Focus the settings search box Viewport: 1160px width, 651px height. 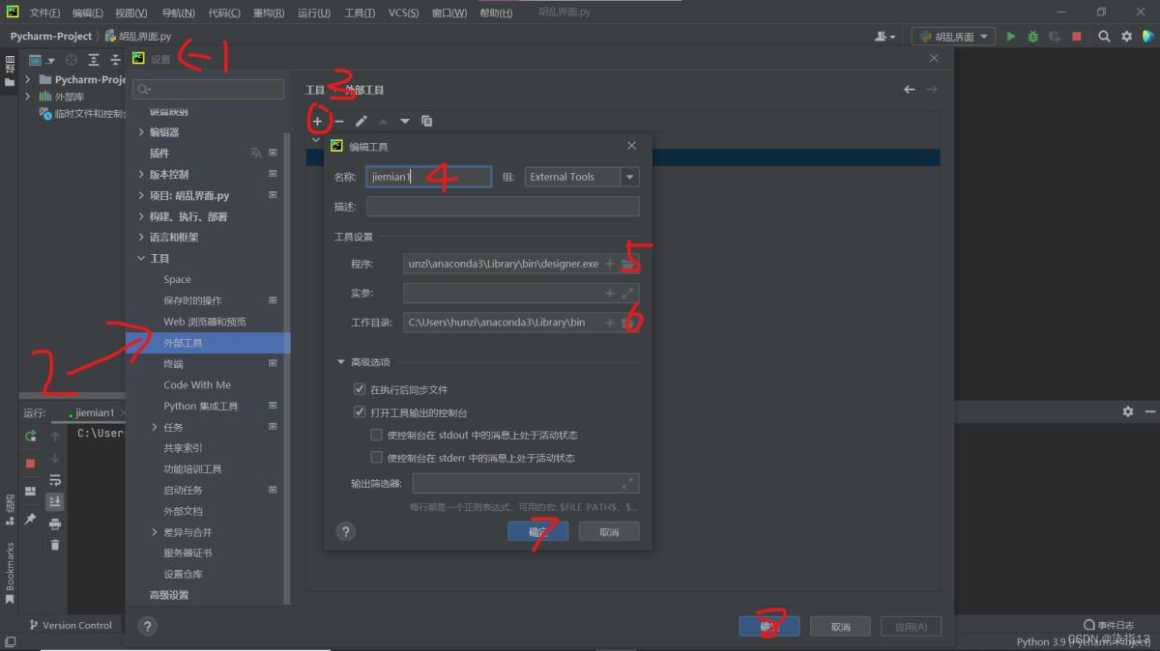click(209, 89)
